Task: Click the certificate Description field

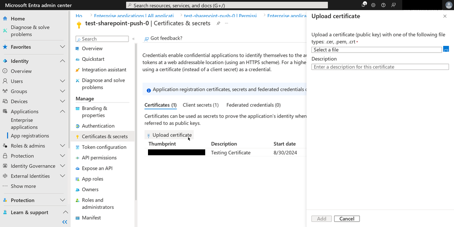Action: 380,67
